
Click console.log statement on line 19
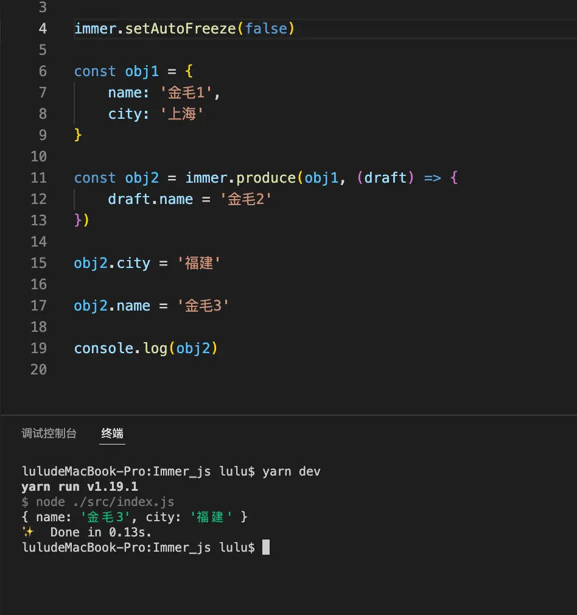click(x=145, y=348)
